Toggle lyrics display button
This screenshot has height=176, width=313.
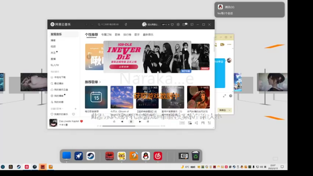pyautogui.click(x=148, y=122)
